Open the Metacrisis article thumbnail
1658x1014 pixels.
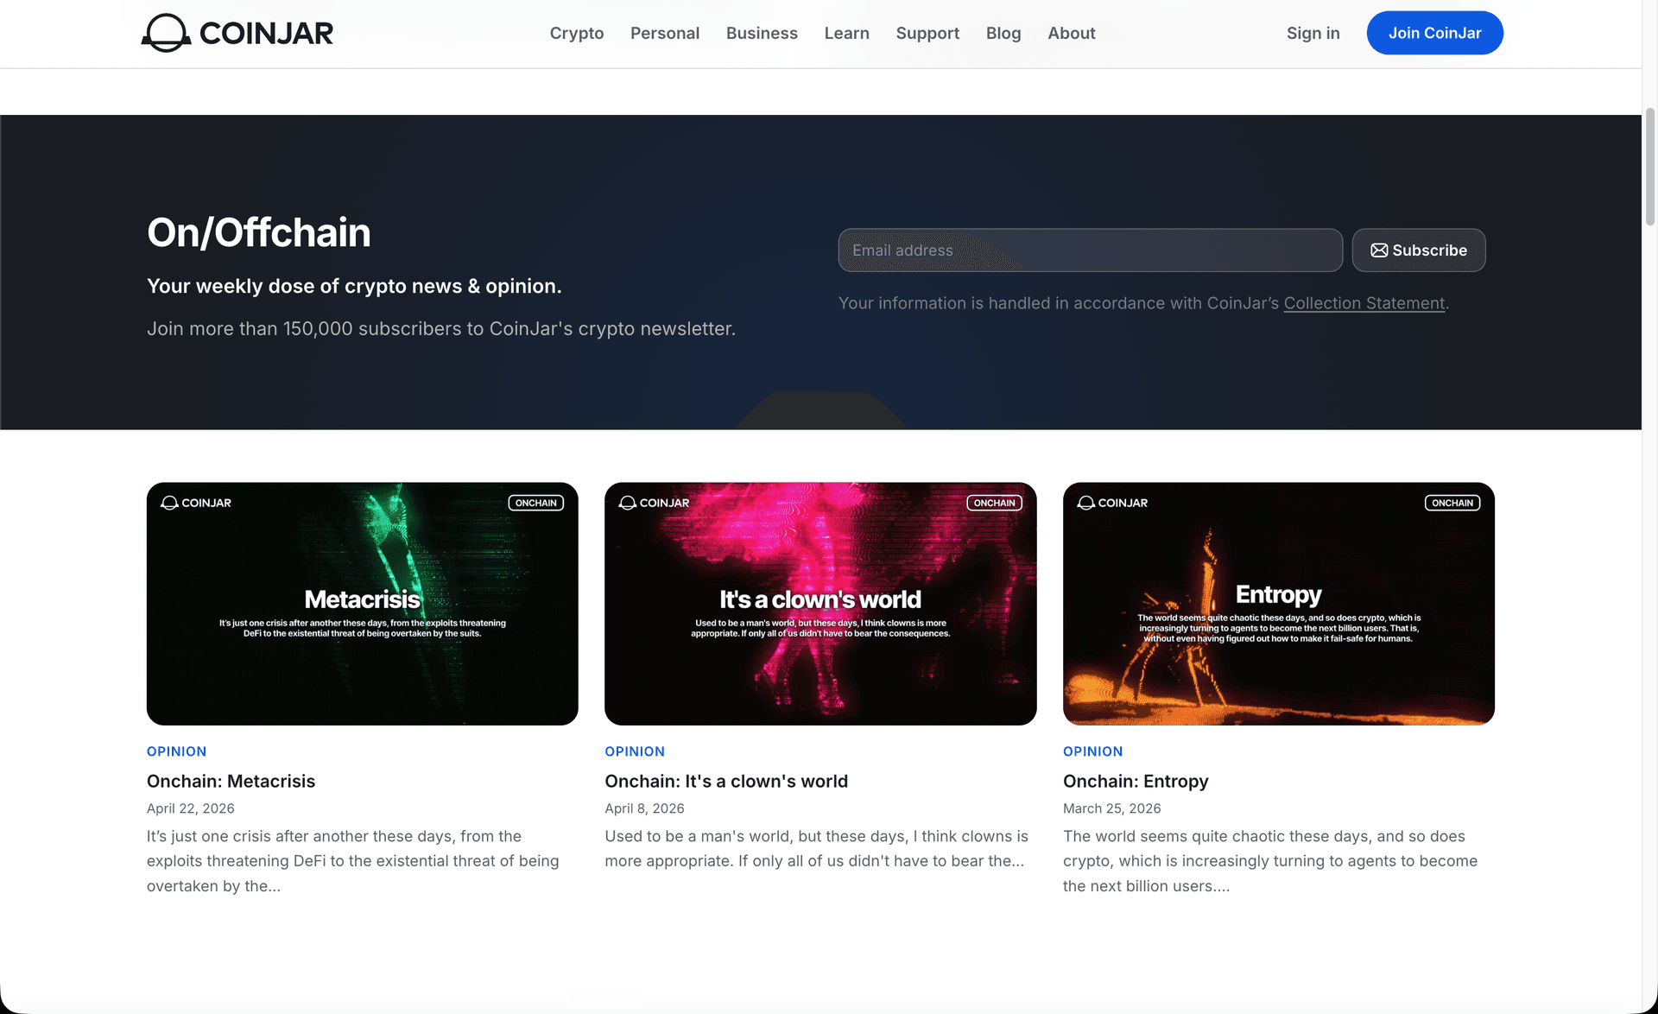point(363,604)
